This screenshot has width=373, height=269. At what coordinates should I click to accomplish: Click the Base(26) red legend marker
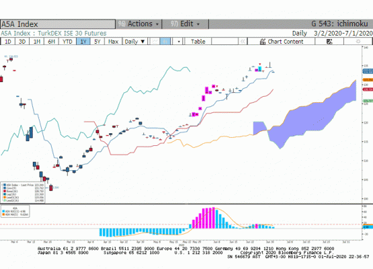[x=5, y=191]
